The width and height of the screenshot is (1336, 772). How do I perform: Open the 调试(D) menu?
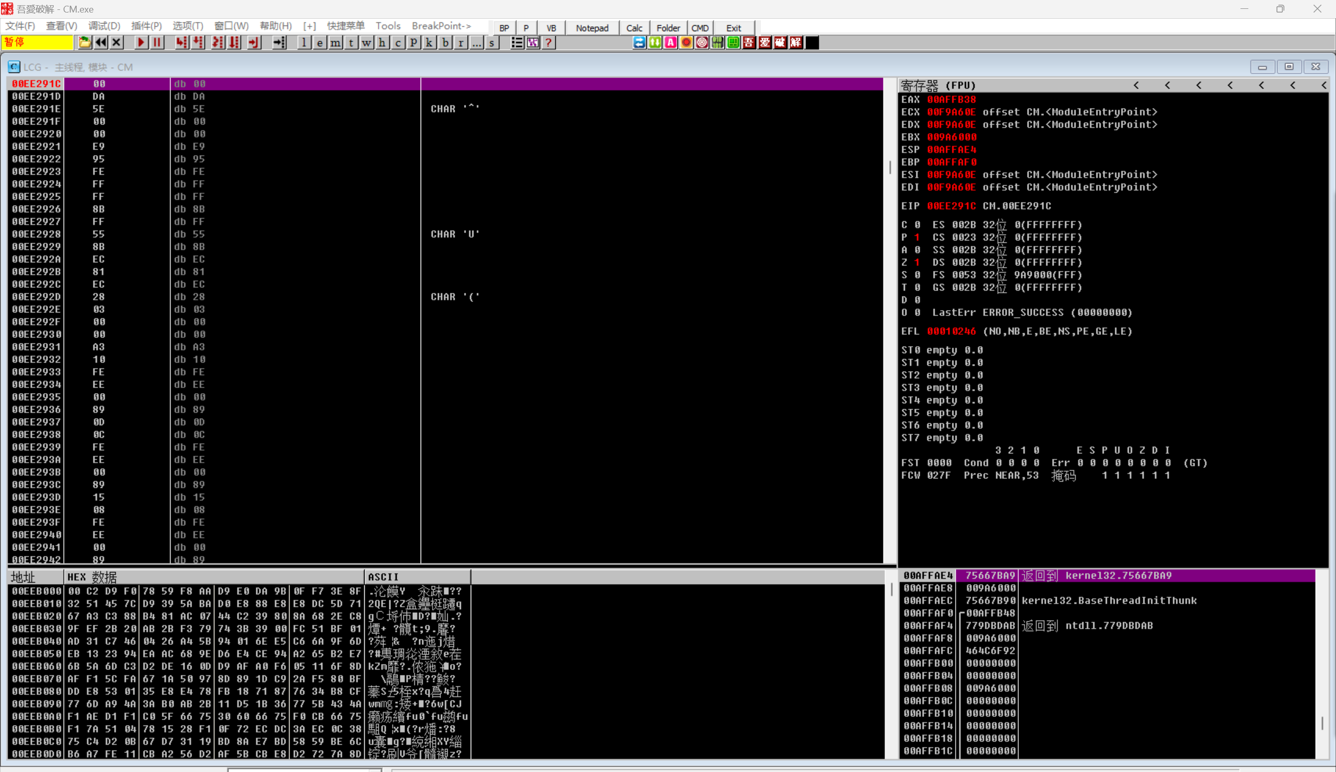point(104,26)
